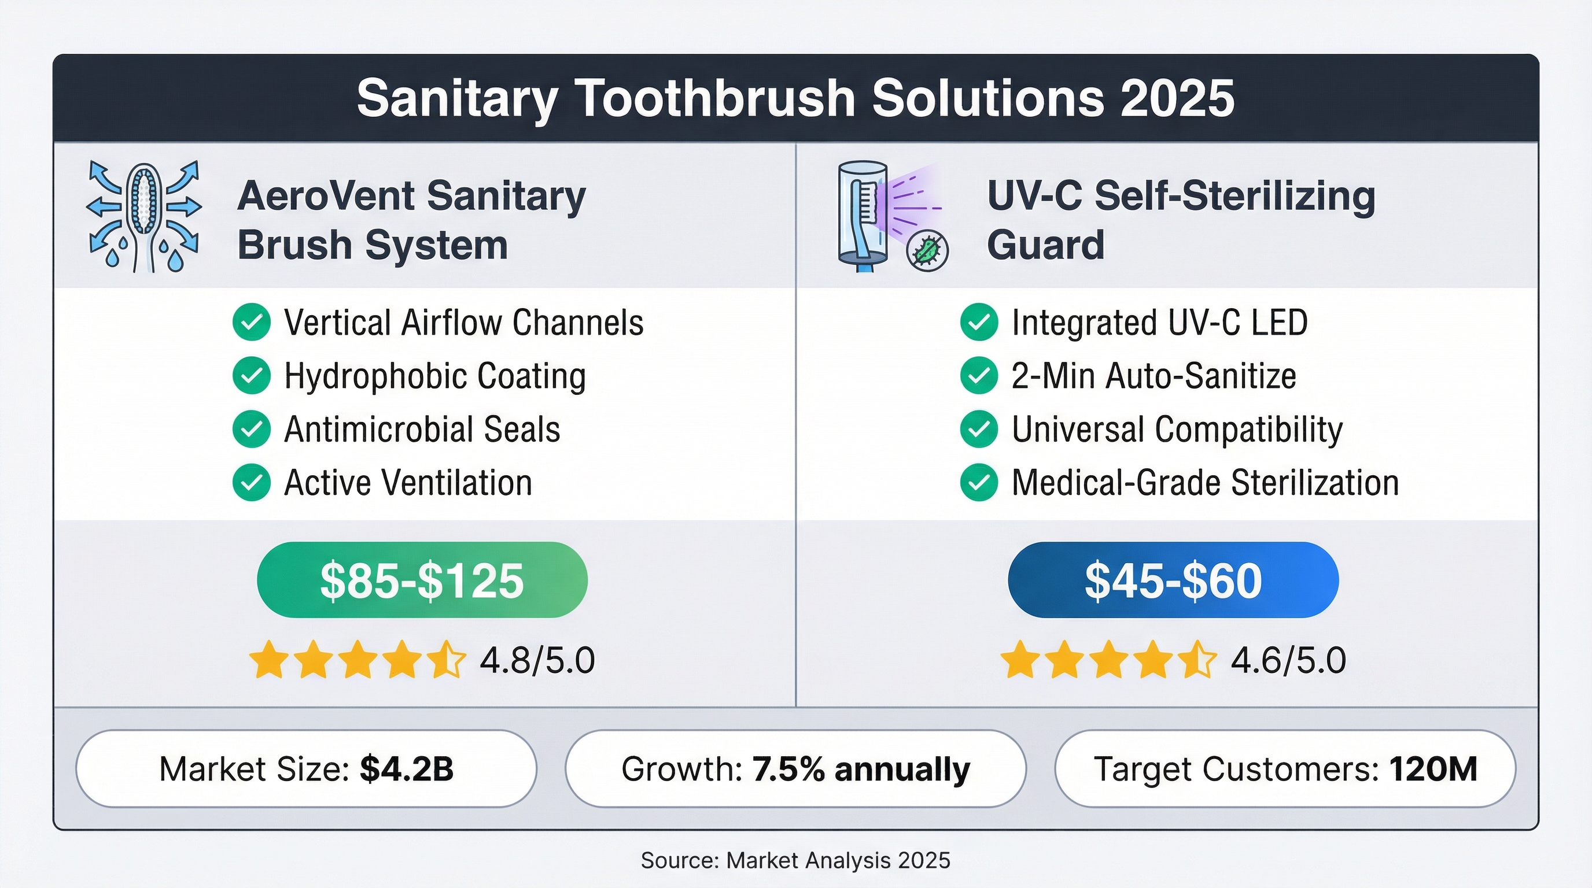
Task: Click the checkmark next to Medical-Grade Sterilization
Action: [x=979, y=482]
